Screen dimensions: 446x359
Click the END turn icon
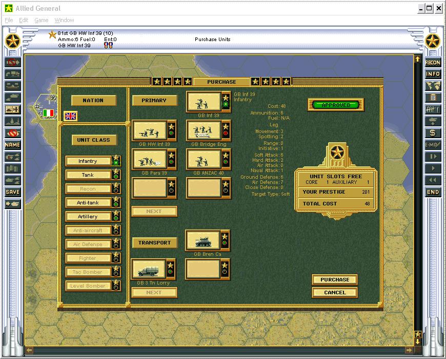(433, 192)
